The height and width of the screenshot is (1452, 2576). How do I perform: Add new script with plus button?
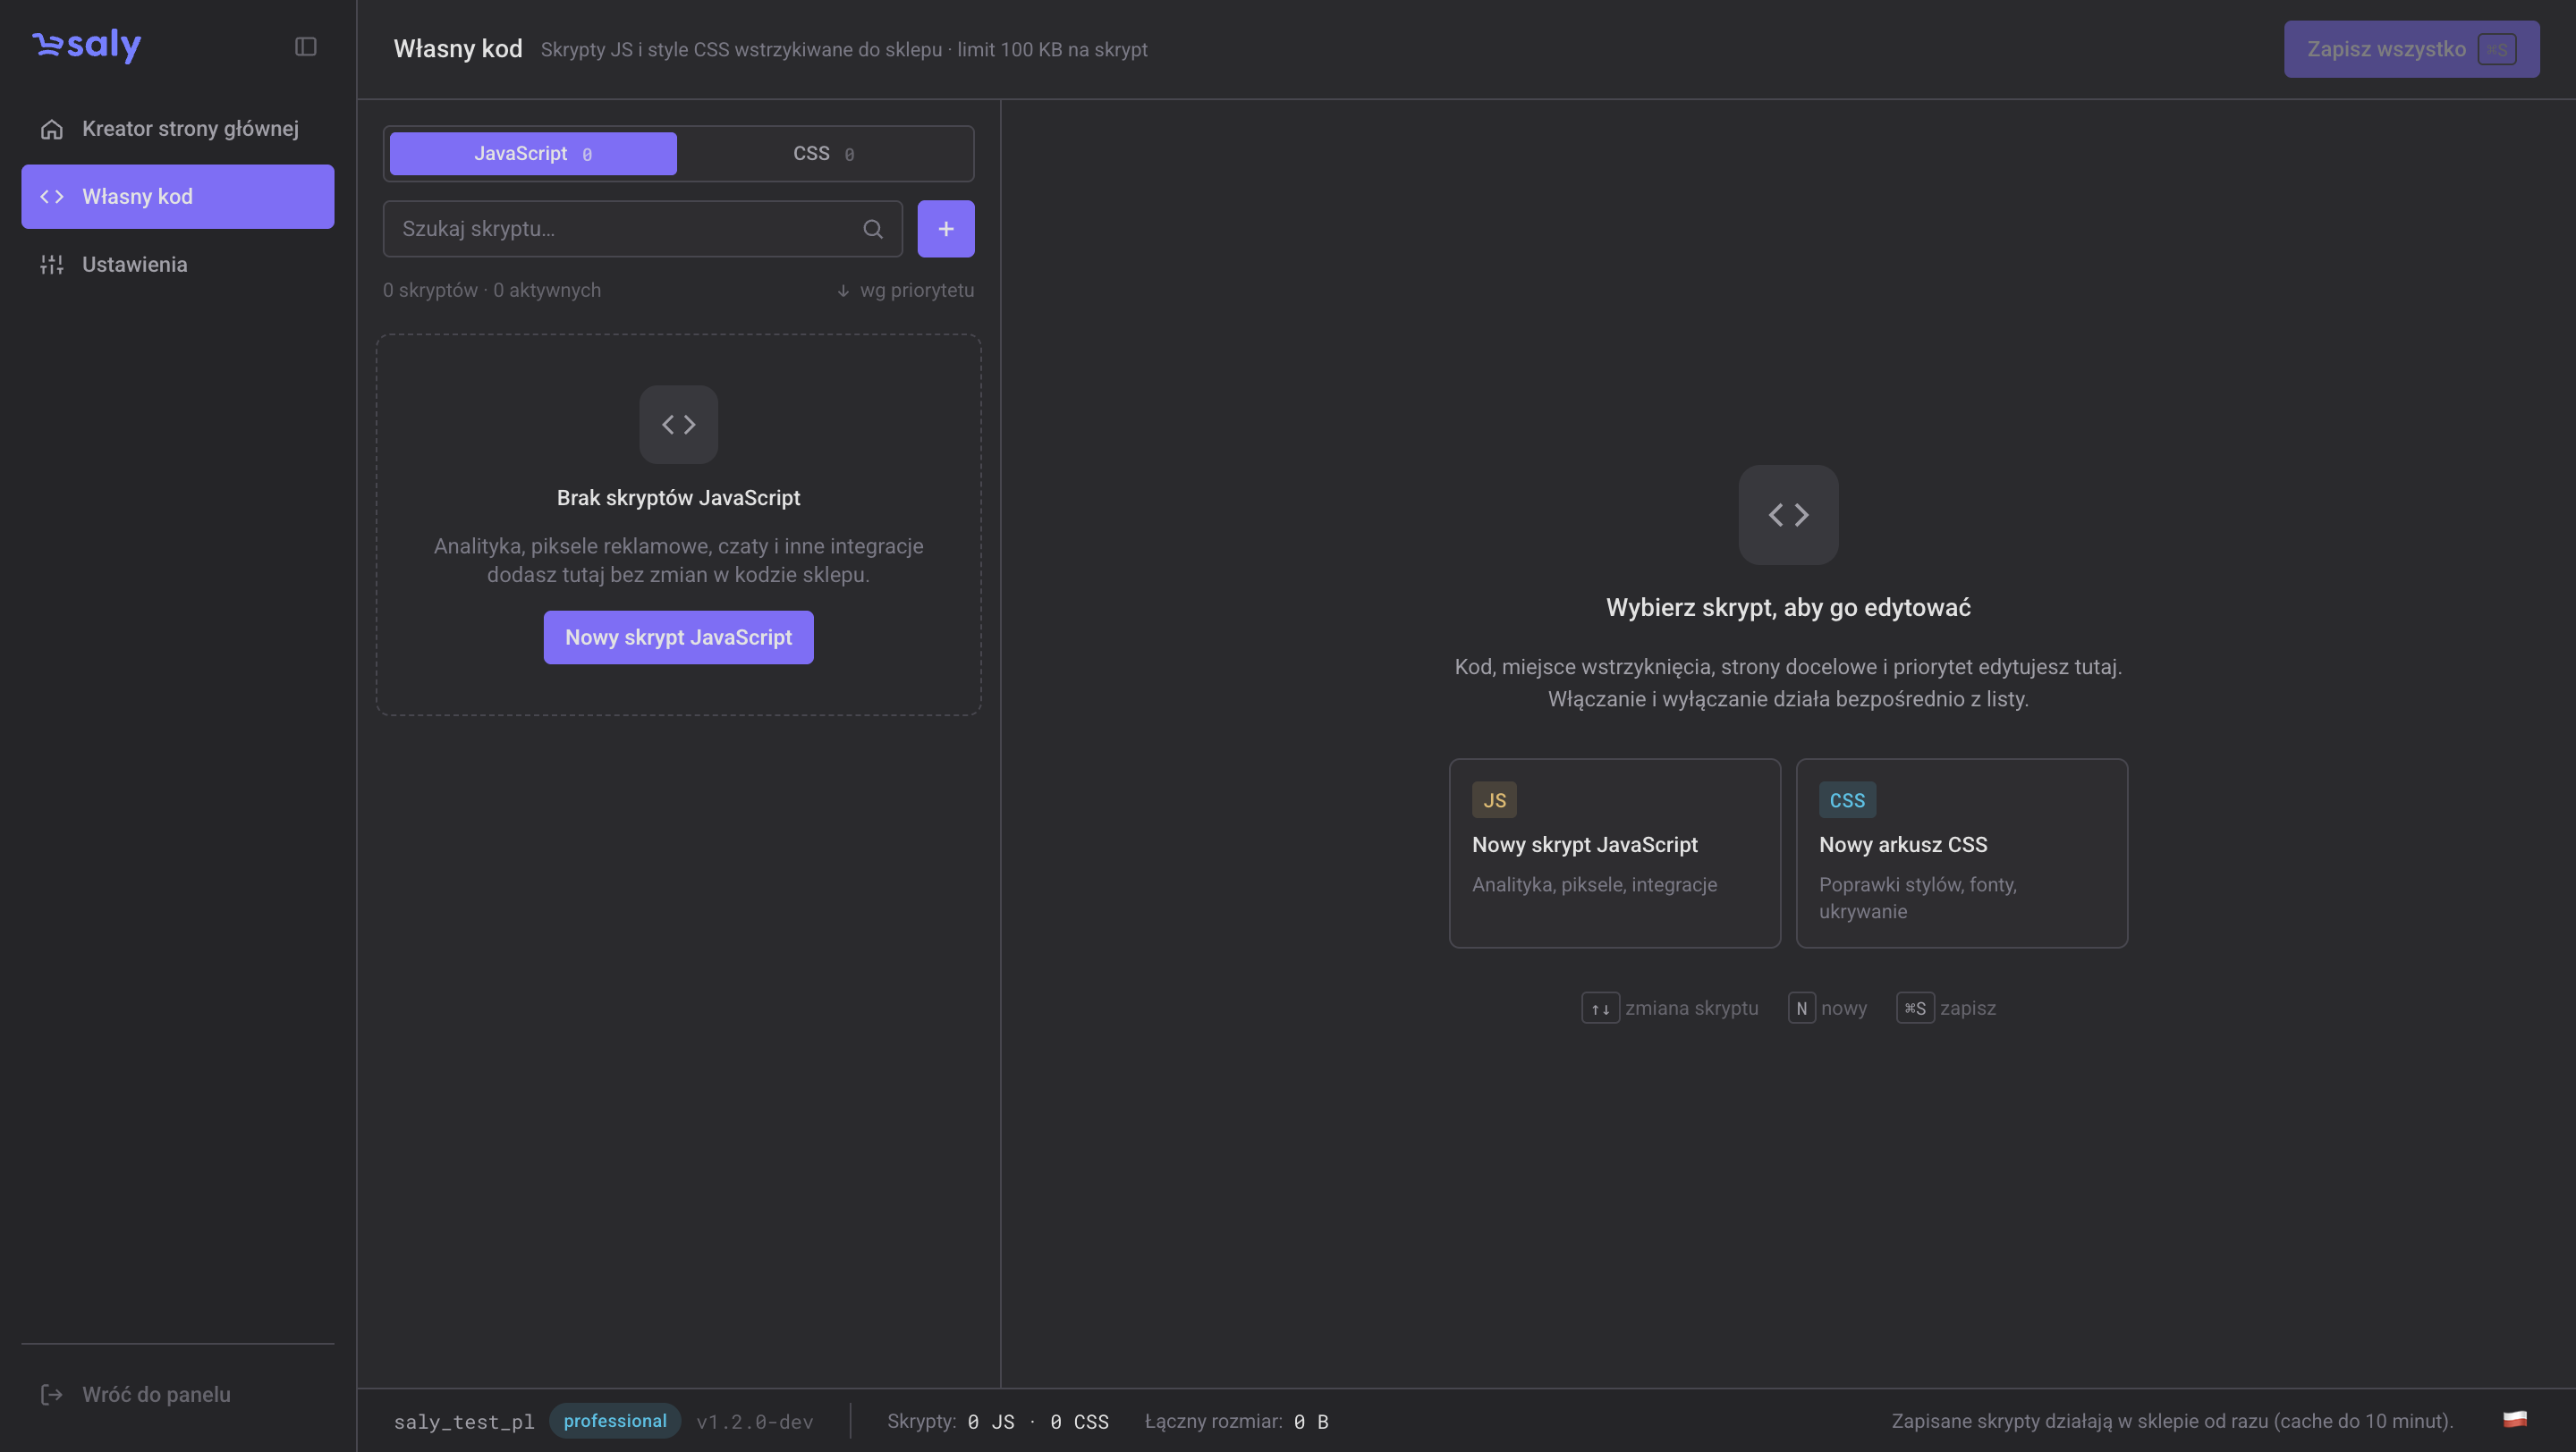tap(946, 229)
